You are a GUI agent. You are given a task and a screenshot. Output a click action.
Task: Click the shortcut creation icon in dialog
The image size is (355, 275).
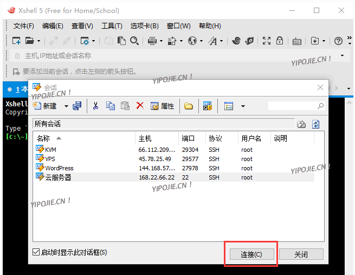coord(208,106)
